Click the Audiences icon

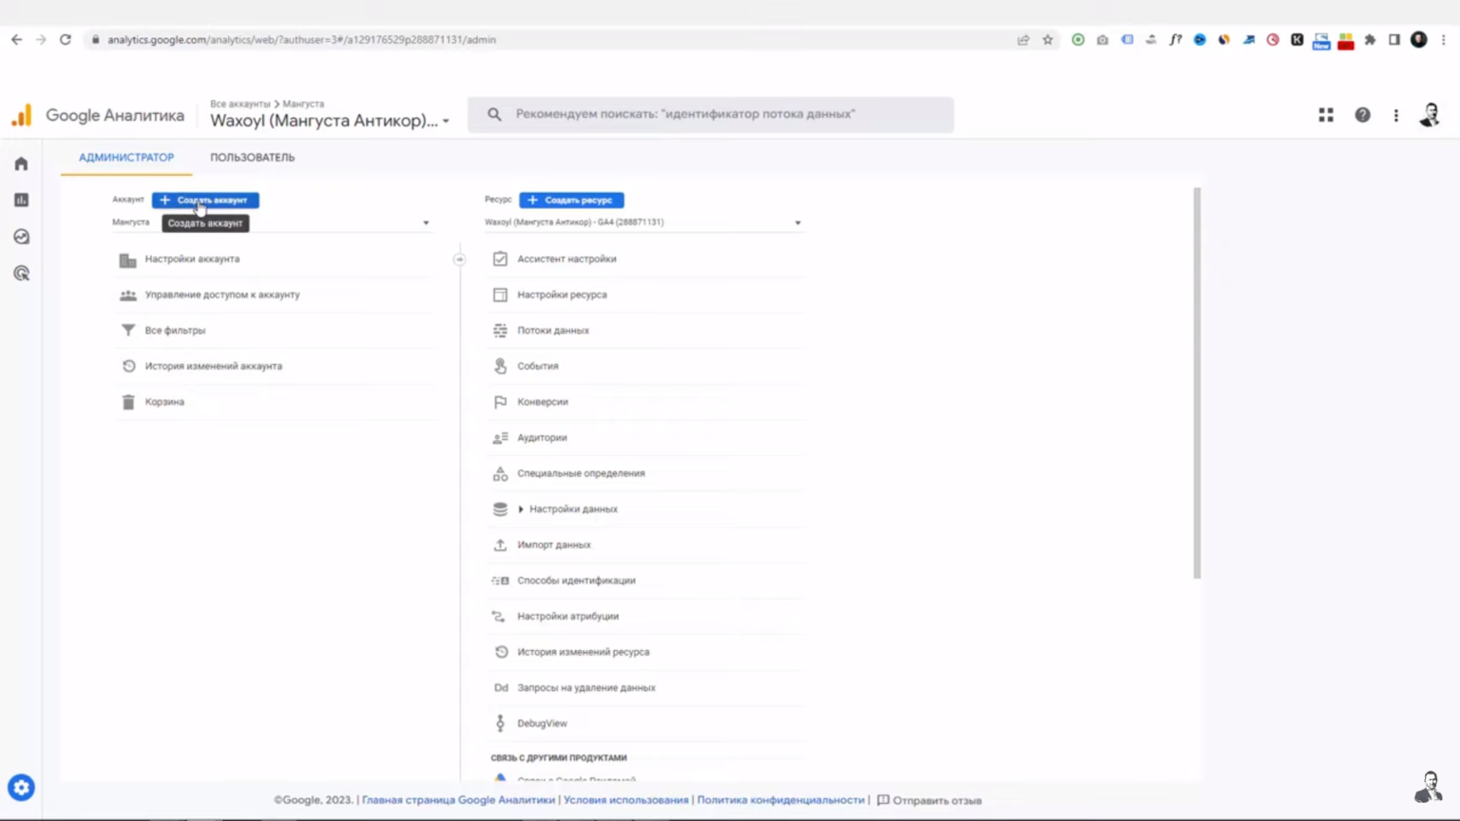500,438
